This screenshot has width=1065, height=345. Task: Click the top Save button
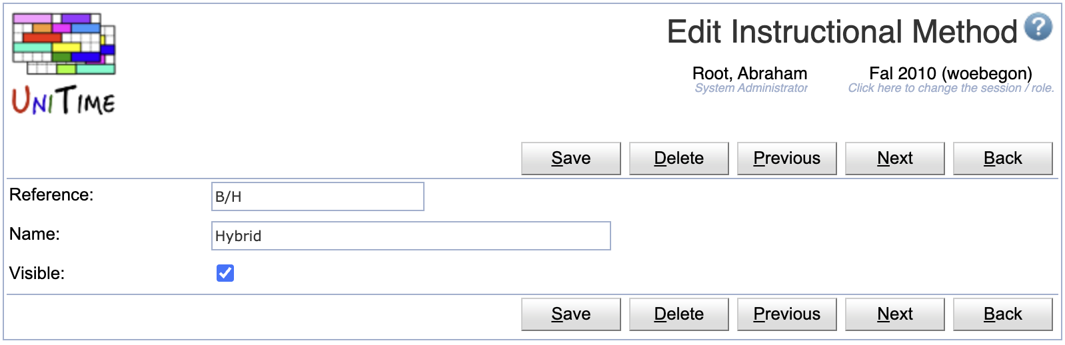pos(571,159)
